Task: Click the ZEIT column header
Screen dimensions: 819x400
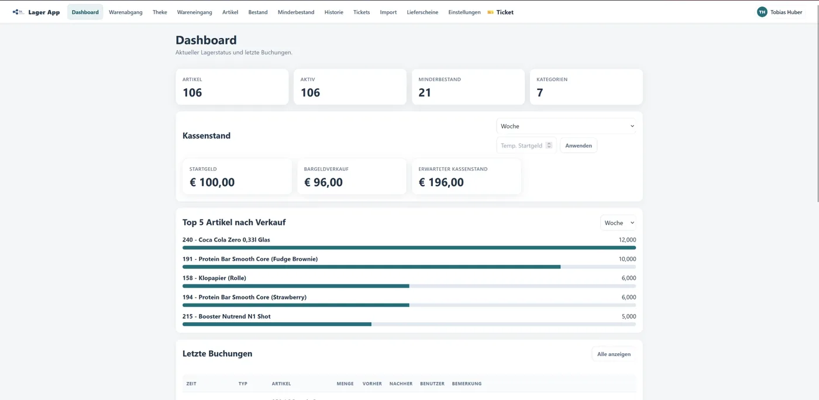Action: 191,384
